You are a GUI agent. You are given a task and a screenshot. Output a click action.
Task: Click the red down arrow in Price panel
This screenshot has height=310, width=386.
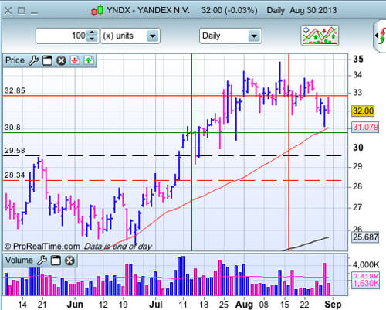75,60
